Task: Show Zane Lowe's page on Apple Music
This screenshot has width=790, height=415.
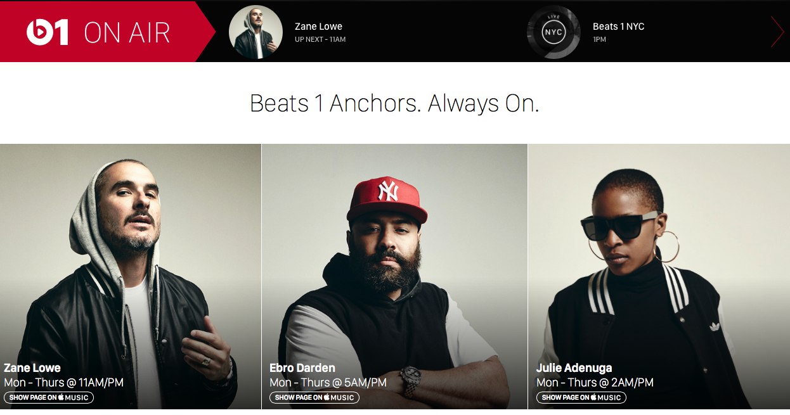Action: pyautogui.click(x=49, y=398)
